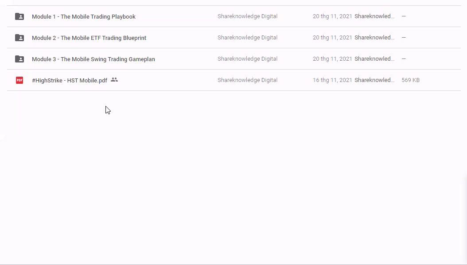This screenshot has height=265, width=467.
Task: Click the red PDF file icon
Action: coord(19,80)
